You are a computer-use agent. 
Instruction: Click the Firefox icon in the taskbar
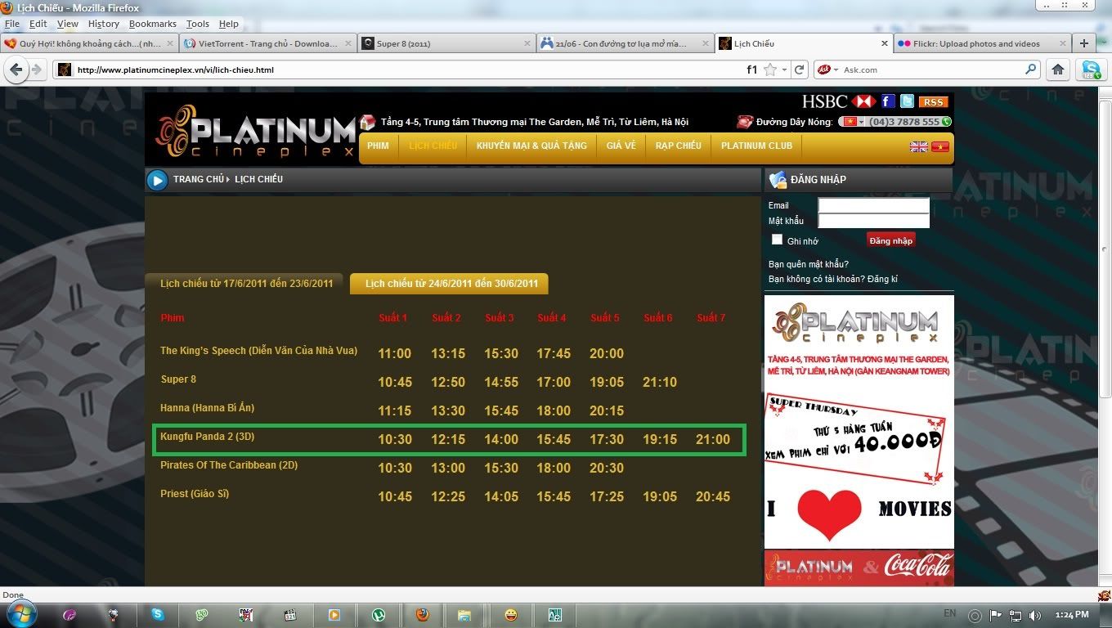(422, 614)
